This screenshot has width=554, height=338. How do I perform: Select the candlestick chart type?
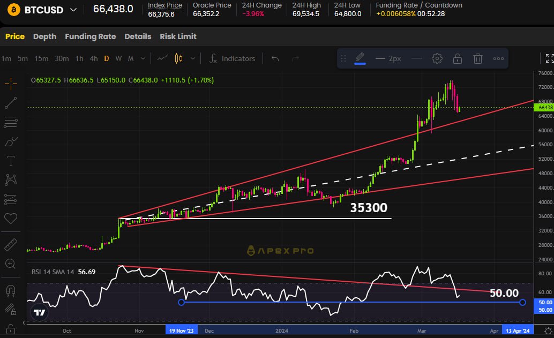(x=179, y=58)
